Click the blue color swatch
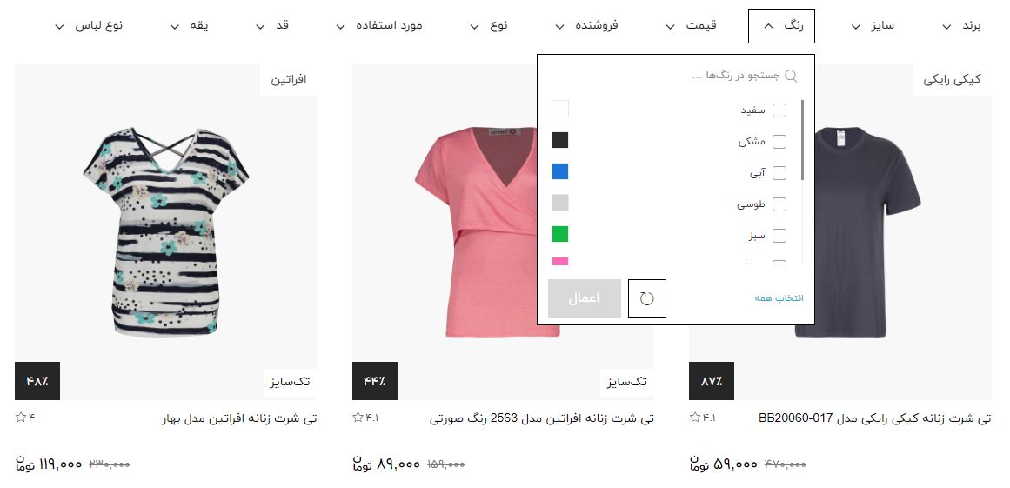 [560, 172]
